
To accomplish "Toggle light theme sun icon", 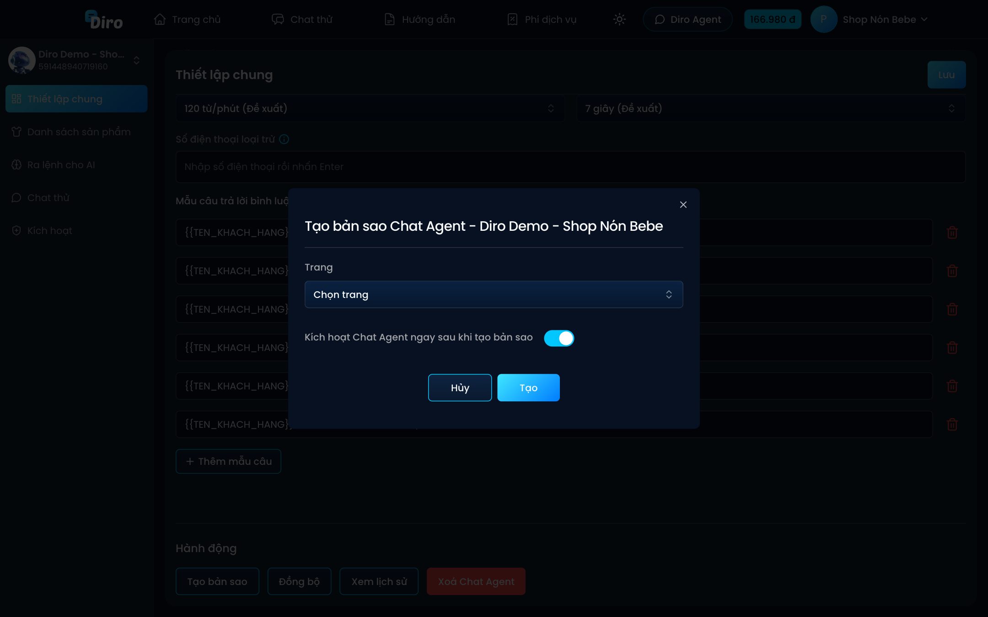I will [x=619, y=19].
